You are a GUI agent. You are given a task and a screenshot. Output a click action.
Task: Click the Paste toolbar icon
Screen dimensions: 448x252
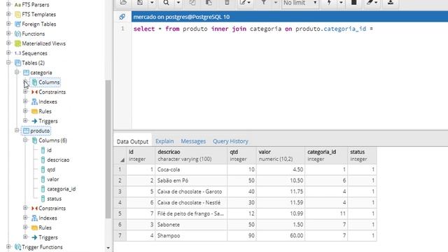[209, 3]
